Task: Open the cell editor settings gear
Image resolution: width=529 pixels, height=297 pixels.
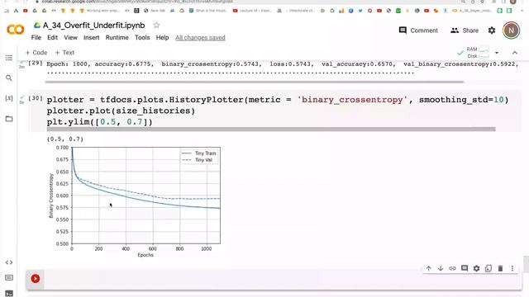Action: (476, 268)
